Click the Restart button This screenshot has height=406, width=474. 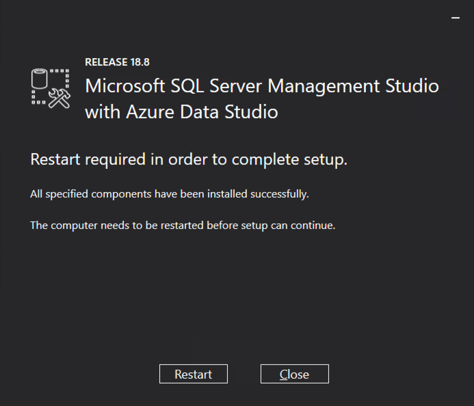click(x=193, y=374)
